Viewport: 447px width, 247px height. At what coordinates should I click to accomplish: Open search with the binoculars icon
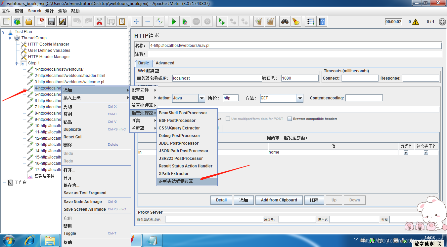[285, 22]
